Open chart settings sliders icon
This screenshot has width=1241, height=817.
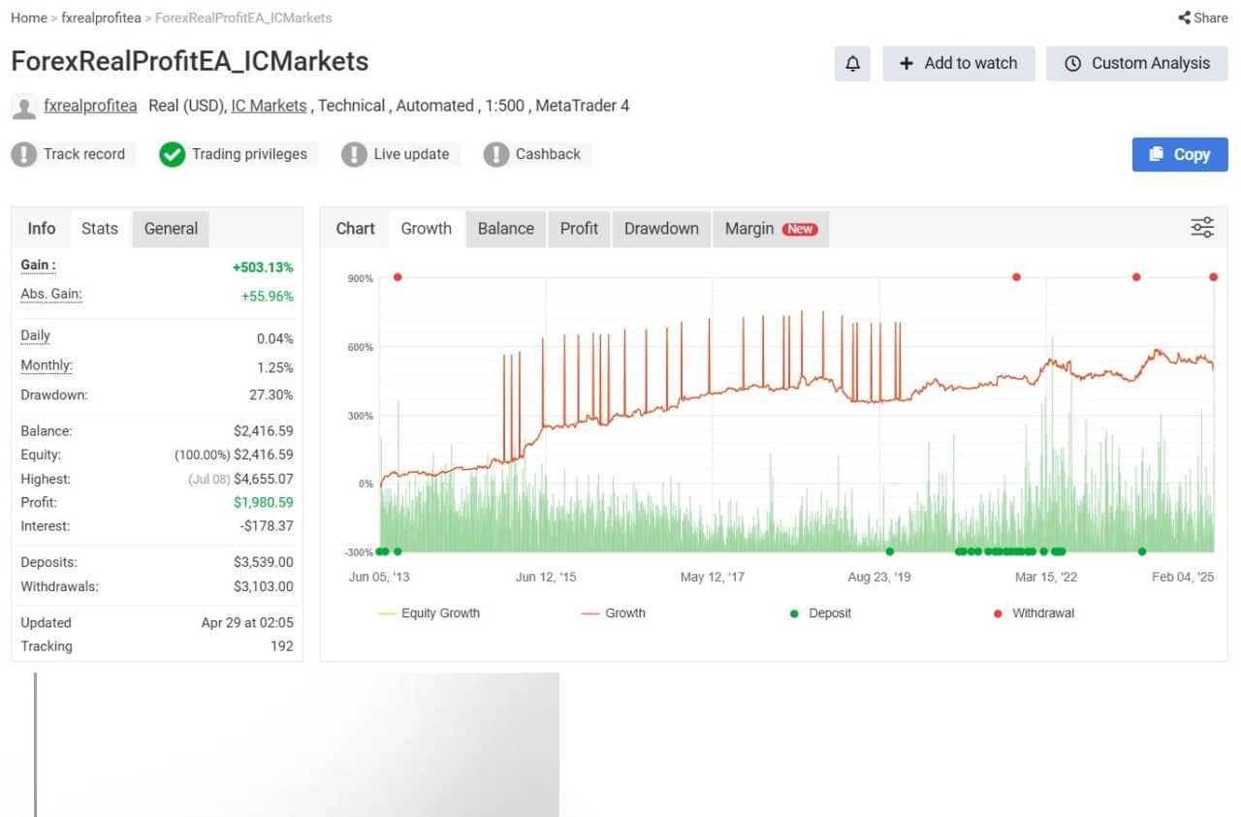click(x=1202, y=228)
